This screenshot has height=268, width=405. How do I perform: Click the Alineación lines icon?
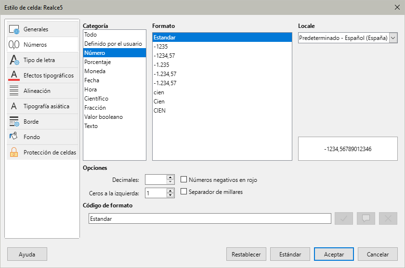pyautogui.click(x=14, y=91)
